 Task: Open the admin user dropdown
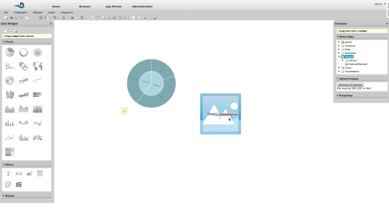coord(380,4)
